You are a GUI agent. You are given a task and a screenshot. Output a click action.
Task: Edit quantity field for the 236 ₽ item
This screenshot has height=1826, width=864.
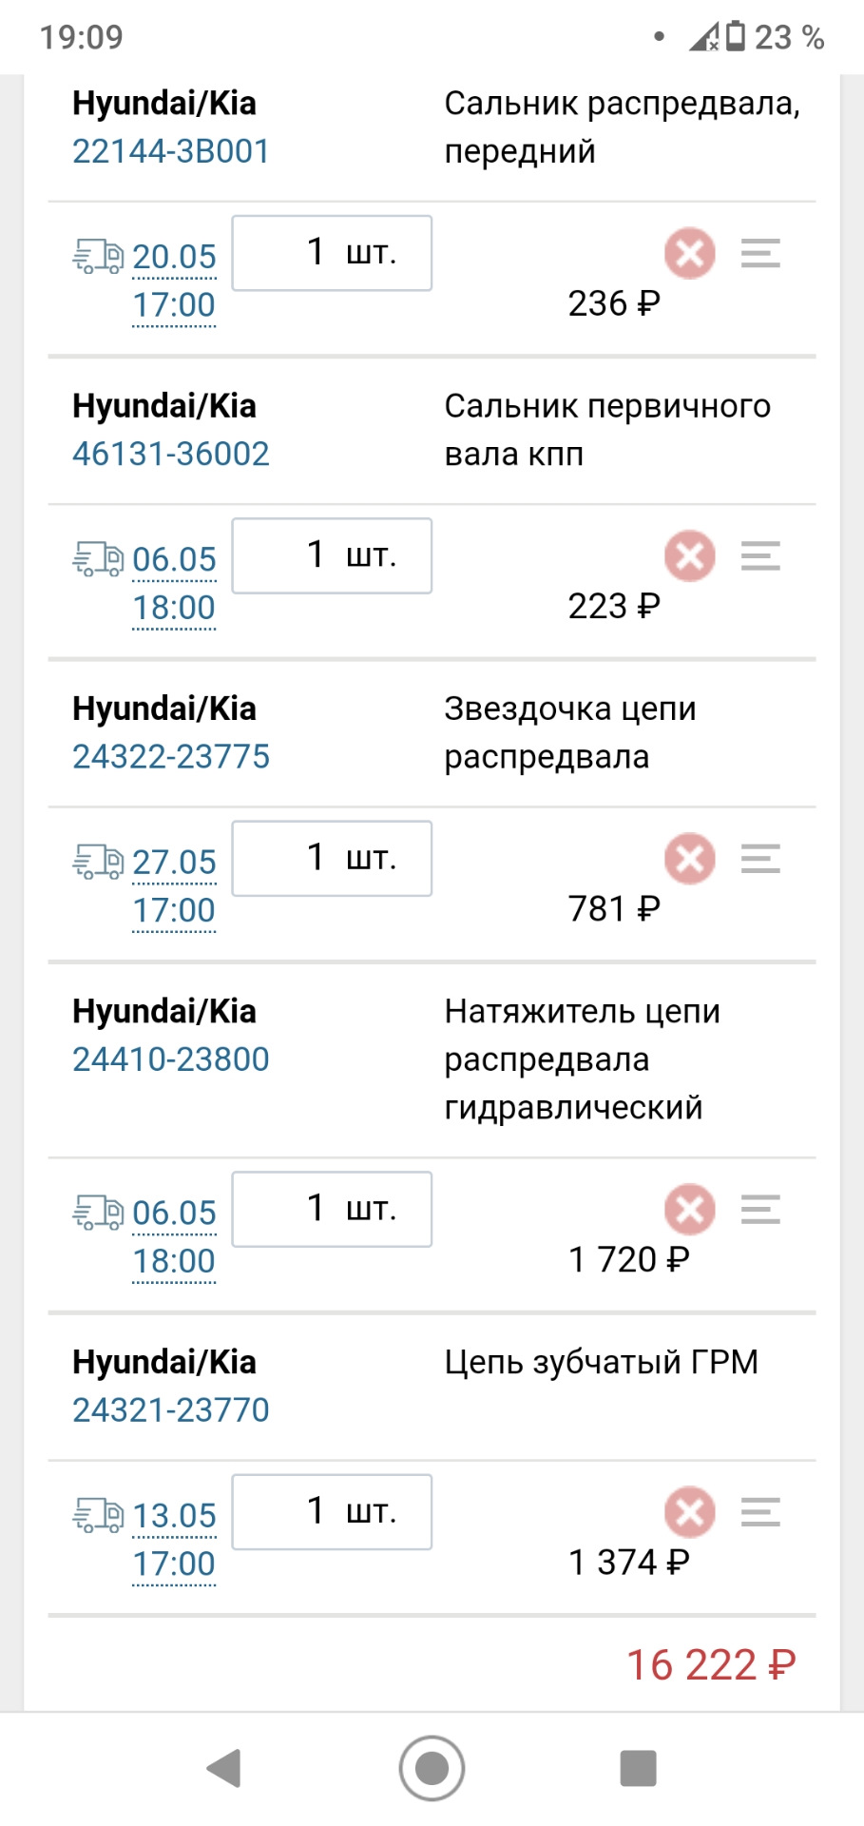332,253
